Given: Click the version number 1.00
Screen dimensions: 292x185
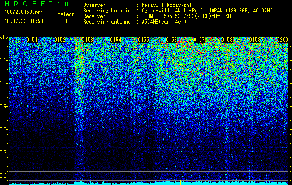Looking at the screenshot, I should pos(63,4).
